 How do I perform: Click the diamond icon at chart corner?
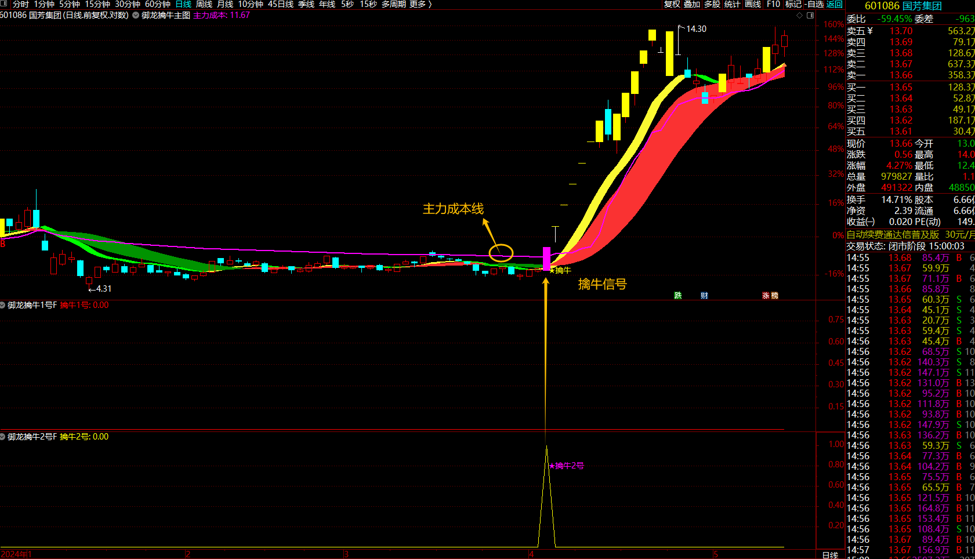[799, 16]
